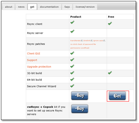This screenshot has height=123, width=139.
Task: Click the external-link icon after transliterate
Action: click(82, 41)
